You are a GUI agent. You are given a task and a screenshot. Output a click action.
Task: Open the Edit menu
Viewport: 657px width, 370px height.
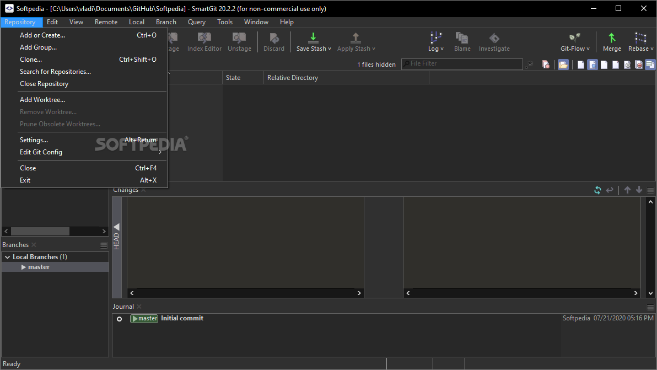tap(52, 22)
